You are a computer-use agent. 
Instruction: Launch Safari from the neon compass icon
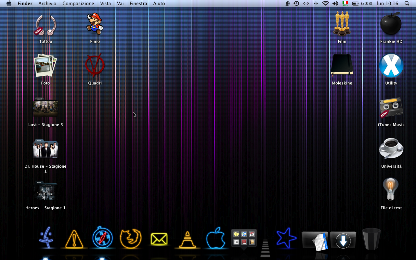point(103,238)
